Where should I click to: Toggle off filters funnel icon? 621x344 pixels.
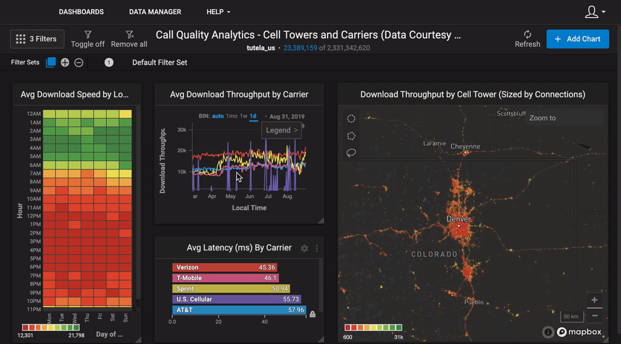point(88,34)
